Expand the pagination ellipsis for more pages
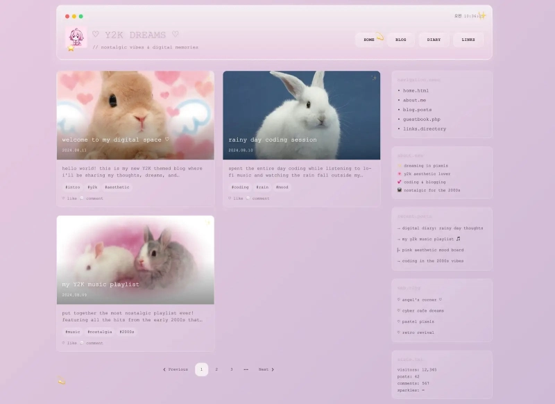 246,369
